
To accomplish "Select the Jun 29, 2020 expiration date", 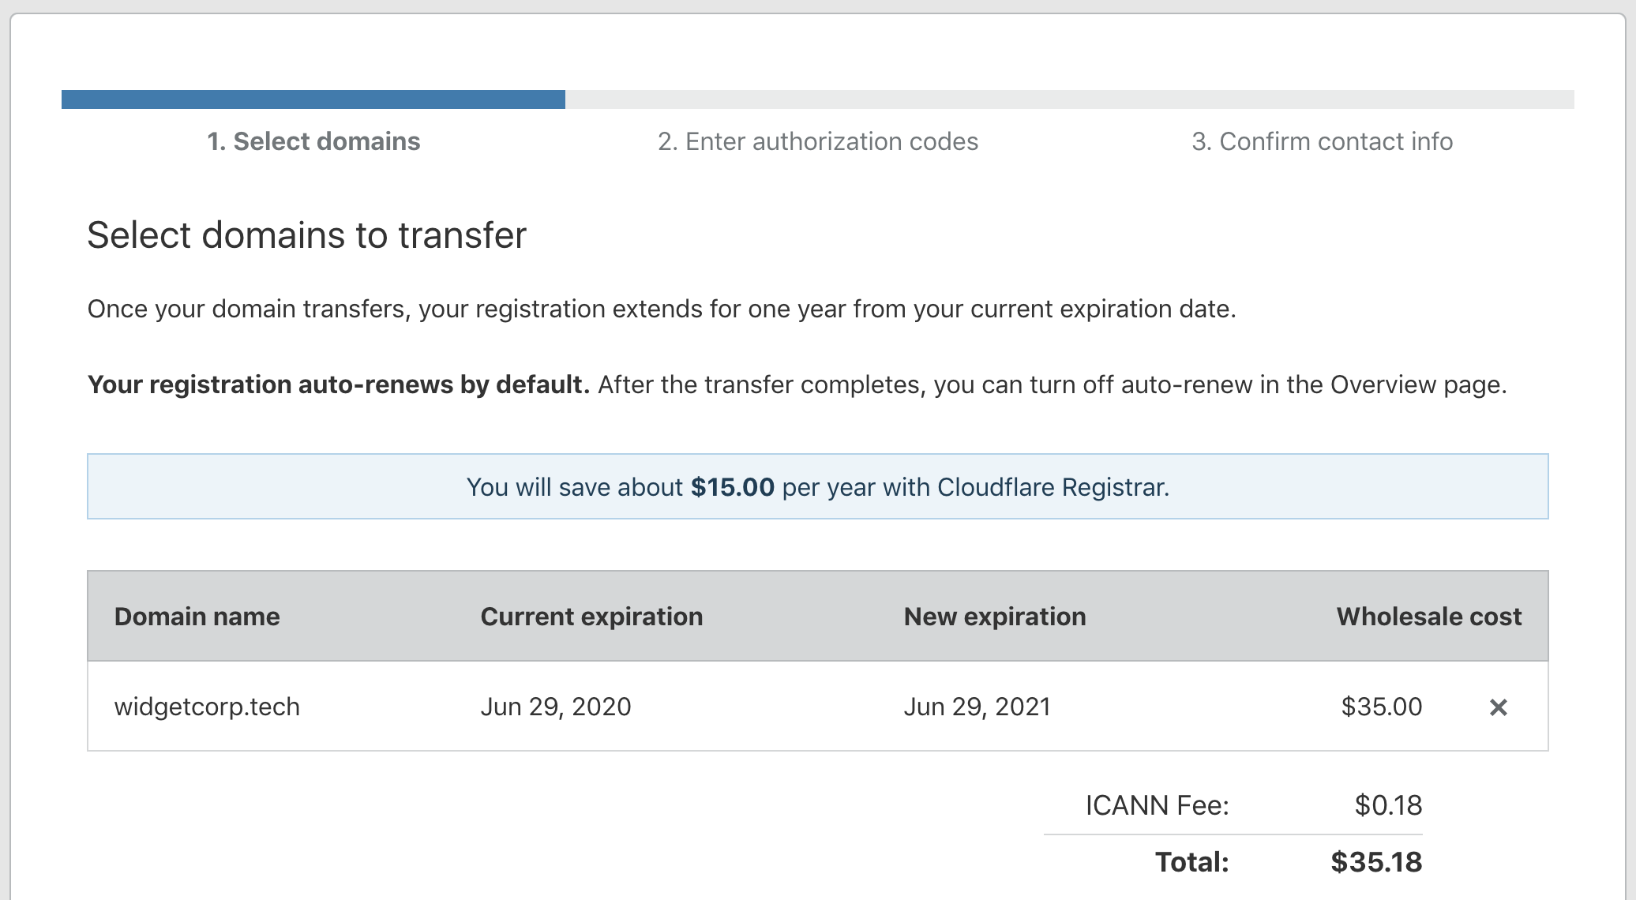I will 556,707.
